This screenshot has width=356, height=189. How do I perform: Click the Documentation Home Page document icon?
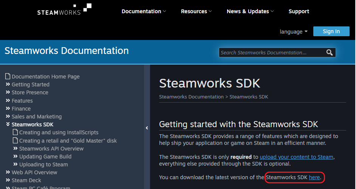click(8, 76)
